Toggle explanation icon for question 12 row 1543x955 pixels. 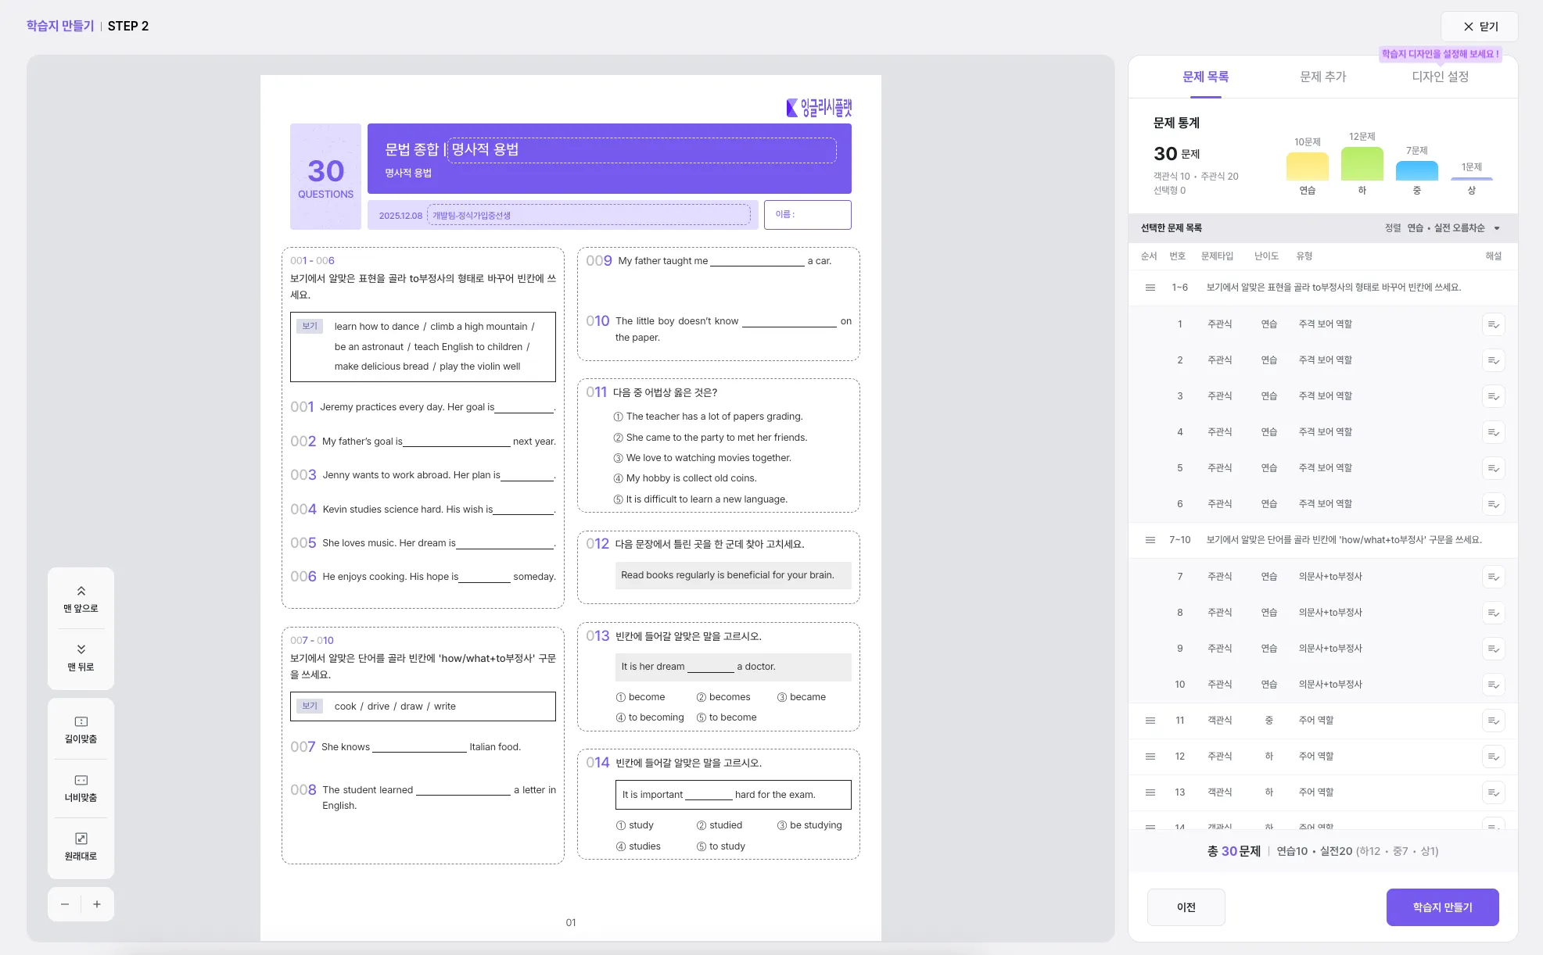[x=1493, y=756]
